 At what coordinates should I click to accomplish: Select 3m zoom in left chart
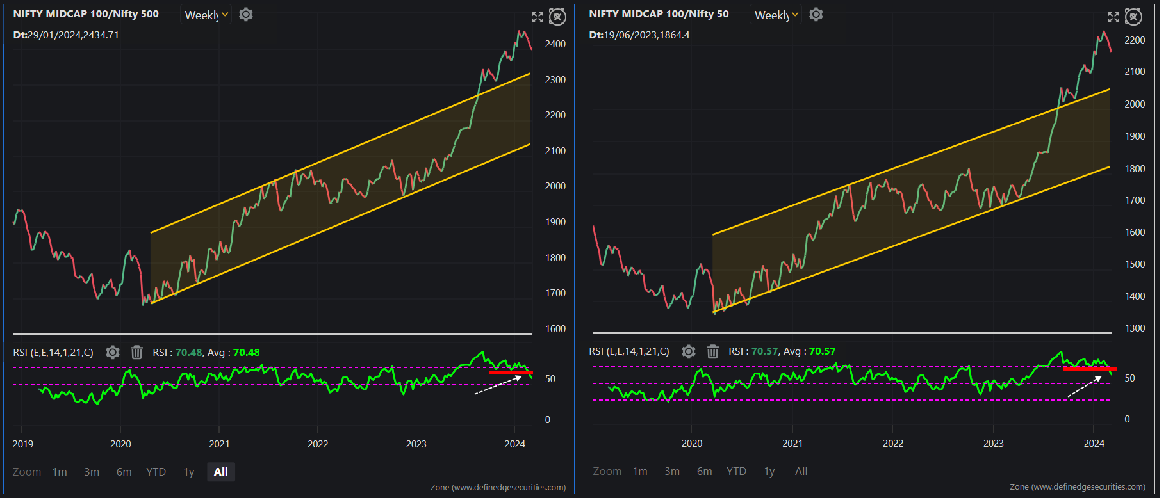[92, 472]
